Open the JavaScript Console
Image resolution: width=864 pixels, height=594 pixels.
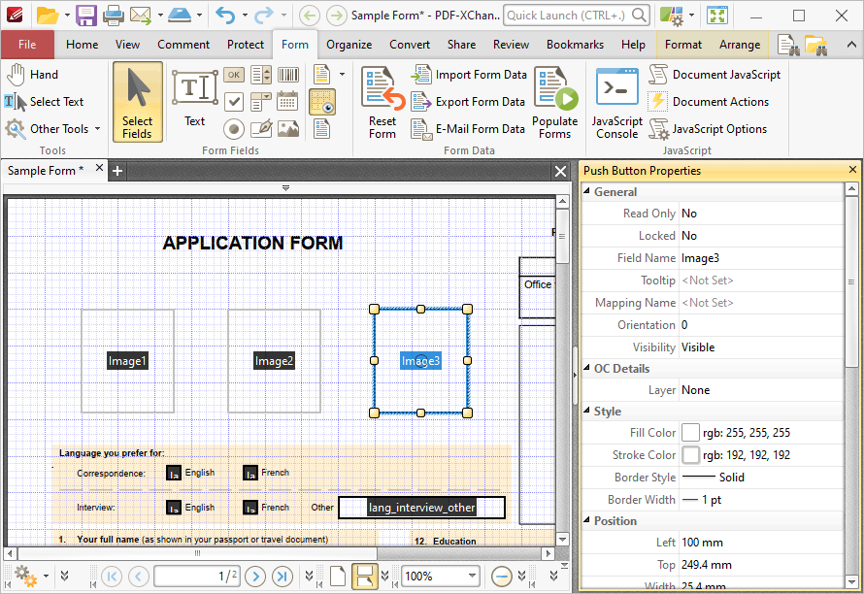(x=617, y=103)
